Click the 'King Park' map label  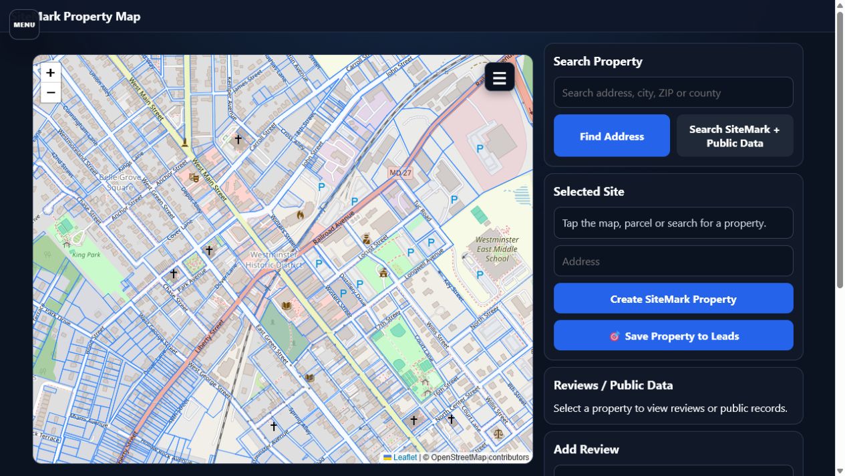(86, 255)
